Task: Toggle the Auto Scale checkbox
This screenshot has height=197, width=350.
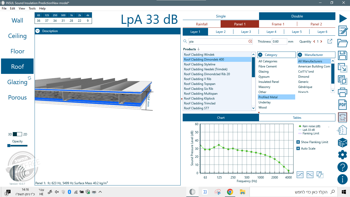Action: click(x=298, y=149)
